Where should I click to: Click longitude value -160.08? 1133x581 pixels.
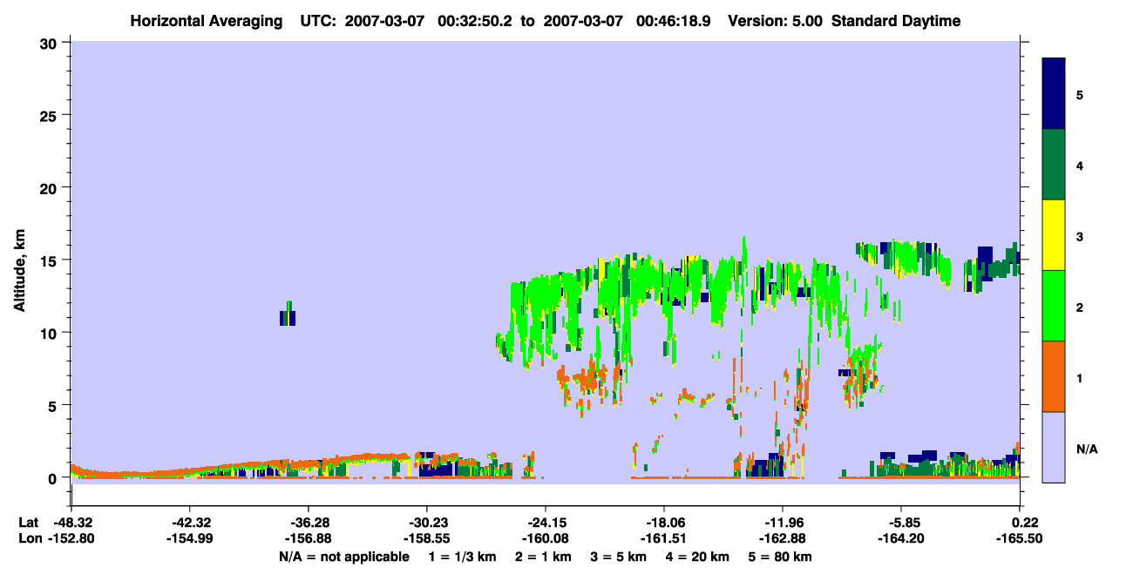pos(545,537)
